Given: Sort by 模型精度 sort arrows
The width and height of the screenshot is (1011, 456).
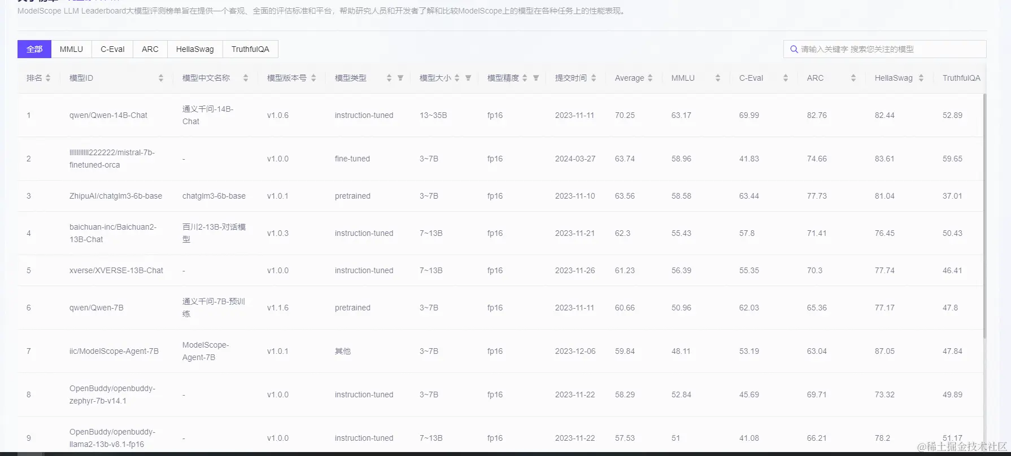Looking at the screenshot, I should click(x=525, y=78).
